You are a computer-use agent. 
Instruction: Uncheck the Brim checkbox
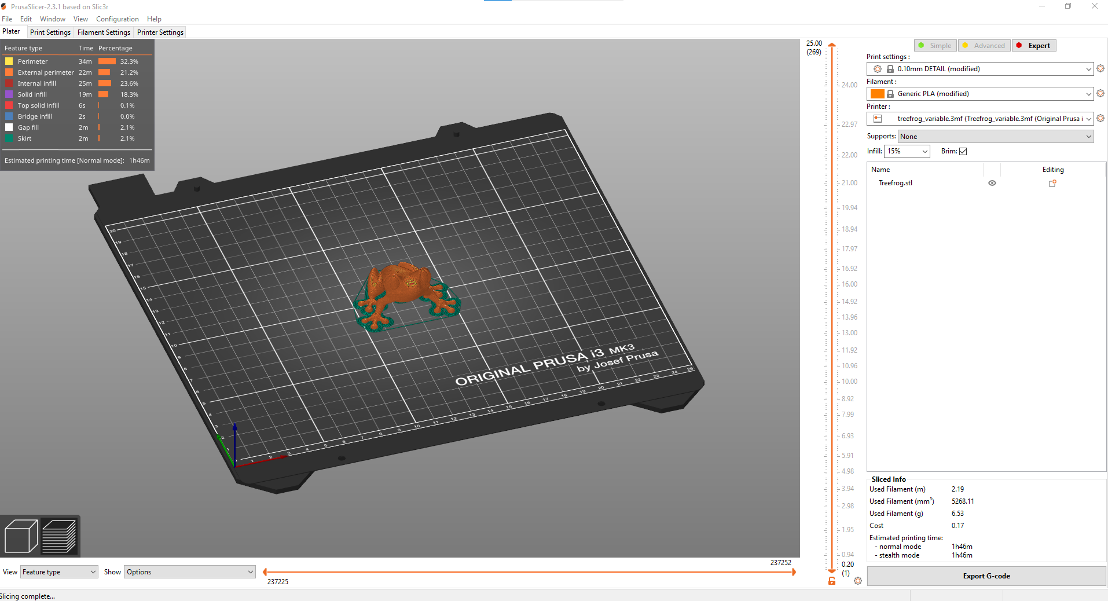tap(963, 151)
